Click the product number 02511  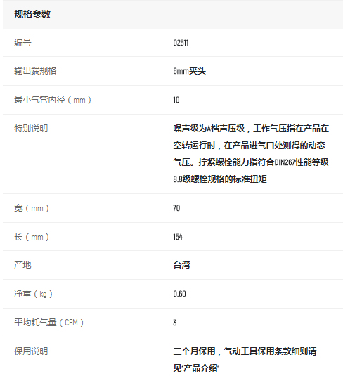pos(181,43)
